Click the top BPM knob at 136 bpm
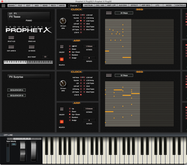This screenshot has height=165, width=187. (63, 21)
